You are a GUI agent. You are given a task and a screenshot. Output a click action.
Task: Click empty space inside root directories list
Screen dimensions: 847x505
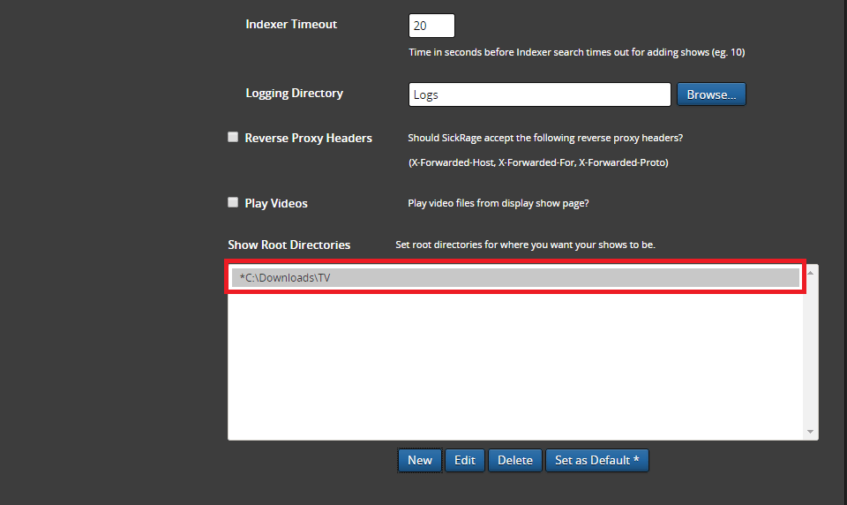(x=515, y=371)
